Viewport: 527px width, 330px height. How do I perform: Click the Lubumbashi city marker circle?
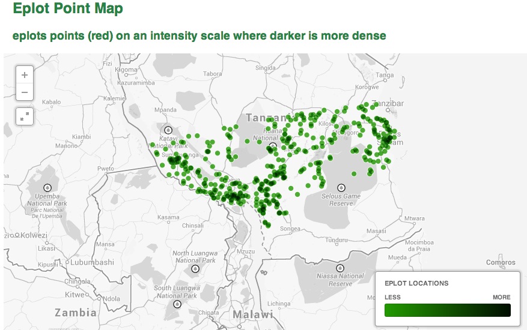pos(67,262)
